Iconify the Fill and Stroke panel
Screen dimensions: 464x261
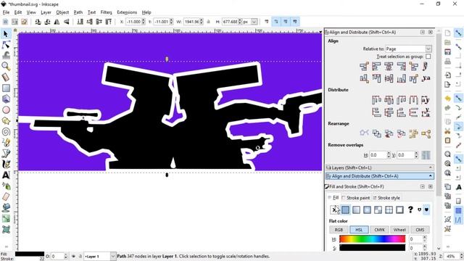[422, 186]
